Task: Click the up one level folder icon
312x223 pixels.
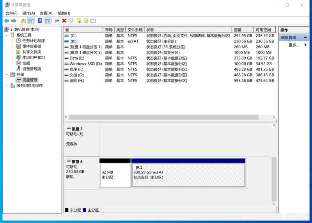Action: coord(23,21)
